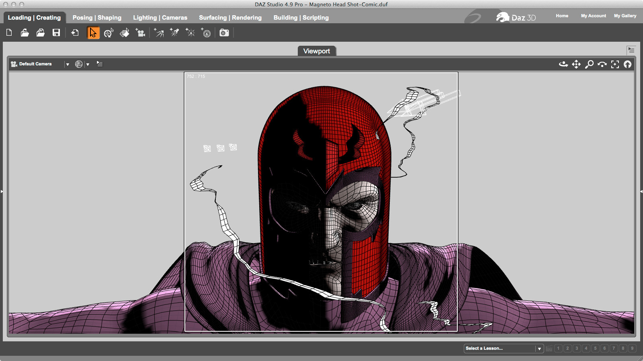Open the Default Camera dropdown arrow
Image resolution: width=643 pixels, height=361 pixels.
68,64
